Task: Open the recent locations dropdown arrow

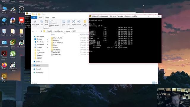Action: click(39, 31)
